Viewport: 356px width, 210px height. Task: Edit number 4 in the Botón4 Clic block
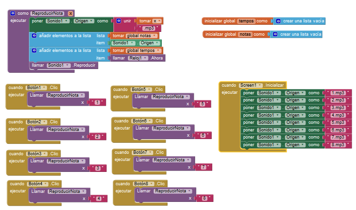point(99,198)
